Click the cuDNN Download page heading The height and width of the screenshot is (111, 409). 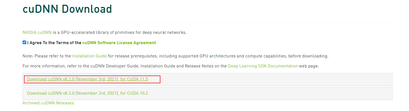point(67,9)
